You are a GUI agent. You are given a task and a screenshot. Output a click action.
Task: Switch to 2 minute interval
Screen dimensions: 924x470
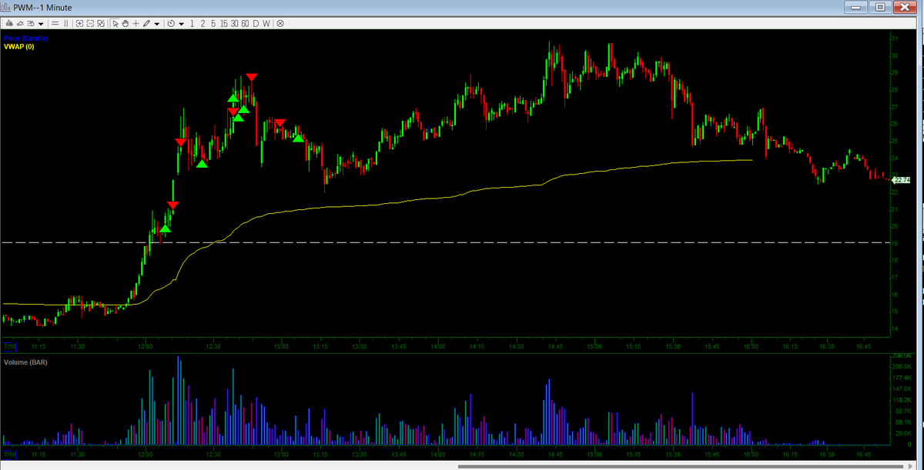click(203, 23)
